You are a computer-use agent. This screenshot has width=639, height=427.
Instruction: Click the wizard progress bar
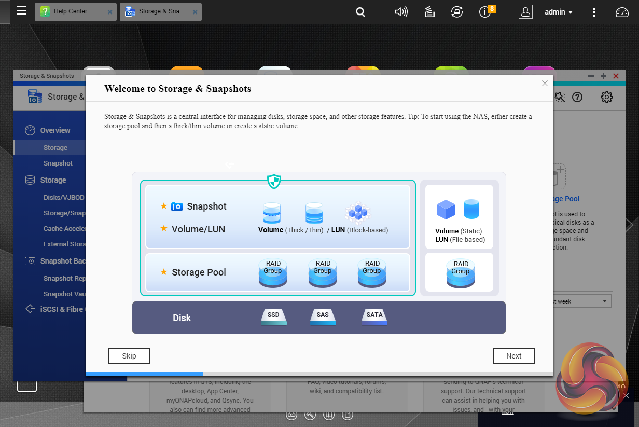click(320, 374)
